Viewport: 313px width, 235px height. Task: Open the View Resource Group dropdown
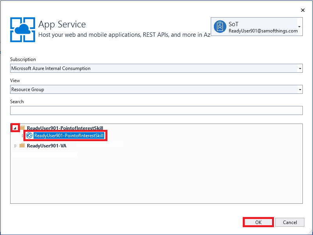(x=156, y=90)
